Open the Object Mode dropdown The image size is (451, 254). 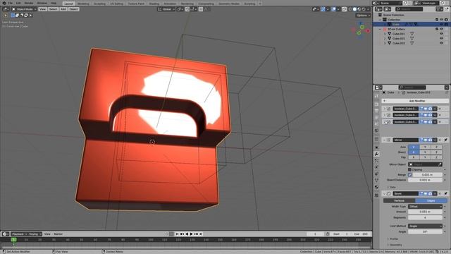tap(24, 9)
